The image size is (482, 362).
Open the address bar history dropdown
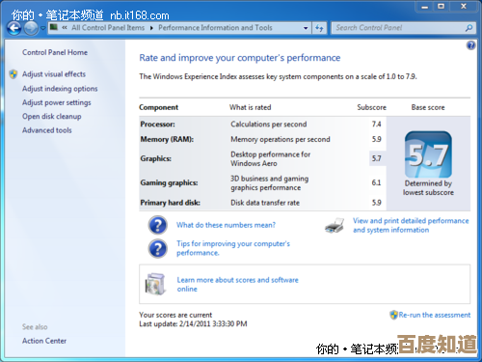coord(306,28)
